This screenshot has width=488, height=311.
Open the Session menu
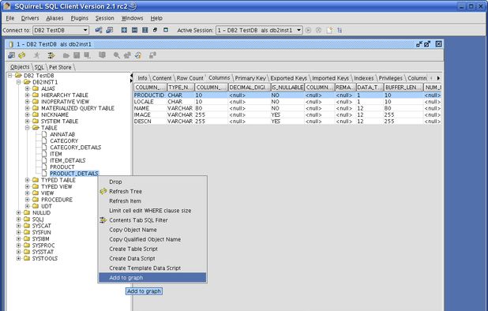pos(104,18)
